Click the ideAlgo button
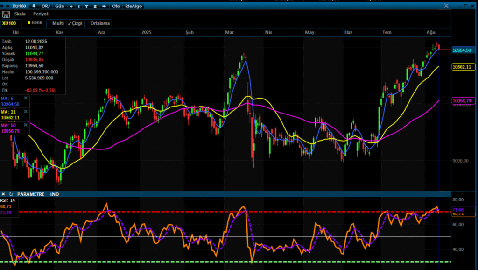The width and height of the screenshot is (478, 270). tap(134, 6)
